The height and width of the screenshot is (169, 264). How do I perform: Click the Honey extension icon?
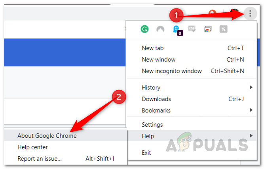223,29
